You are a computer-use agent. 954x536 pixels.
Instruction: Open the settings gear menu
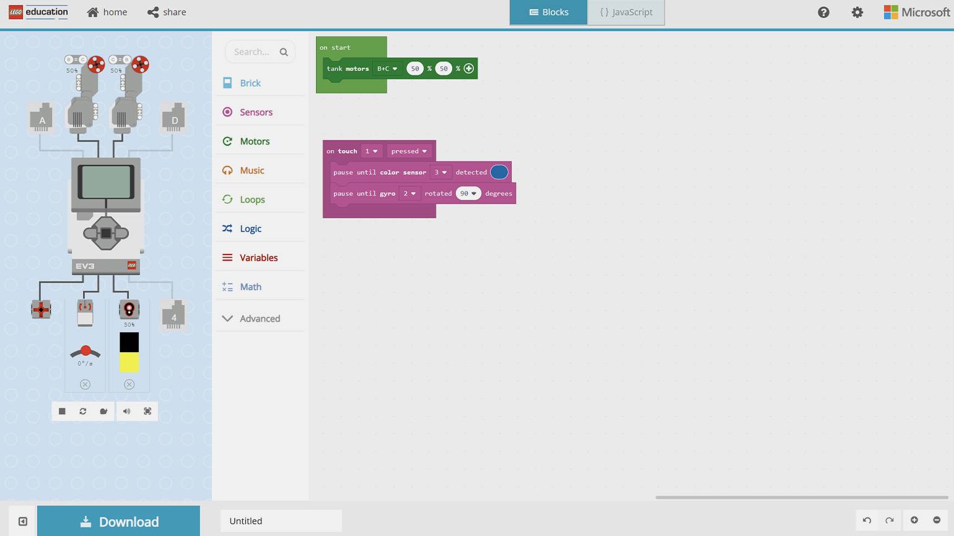pos(857,12)
